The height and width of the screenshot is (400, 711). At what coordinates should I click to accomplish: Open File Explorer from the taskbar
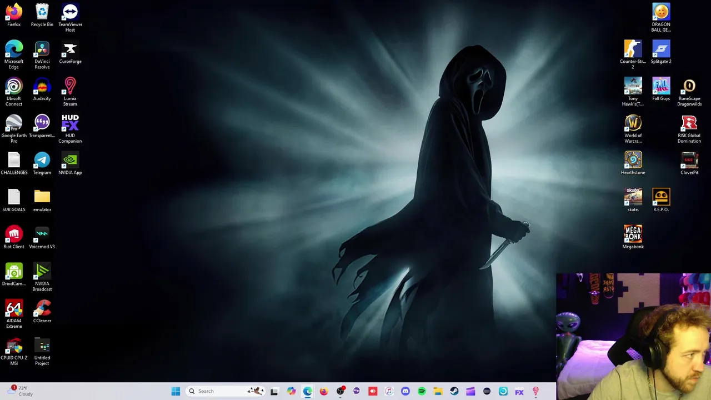click(x=438, y=391)
